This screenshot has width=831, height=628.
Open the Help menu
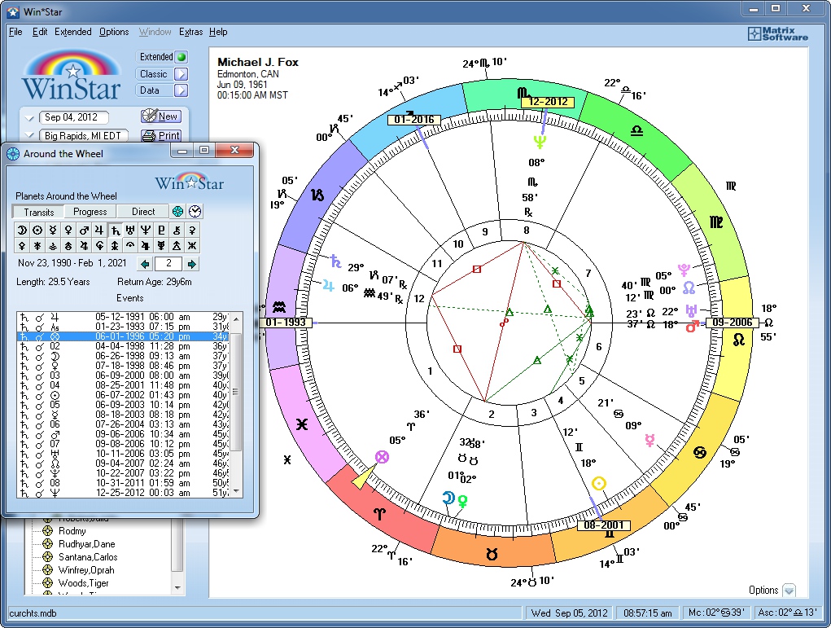coord(218,32)
